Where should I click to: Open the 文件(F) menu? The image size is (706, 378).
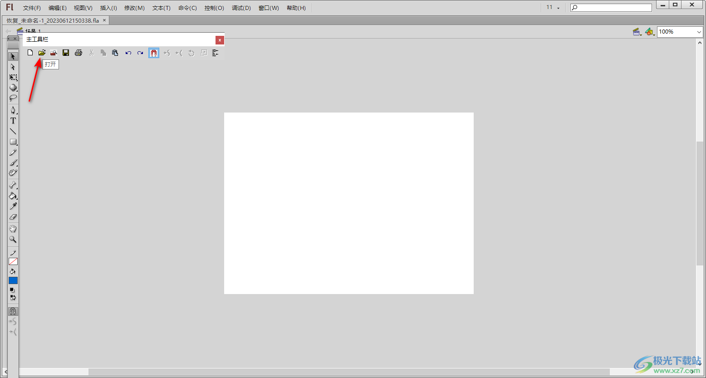32,8
